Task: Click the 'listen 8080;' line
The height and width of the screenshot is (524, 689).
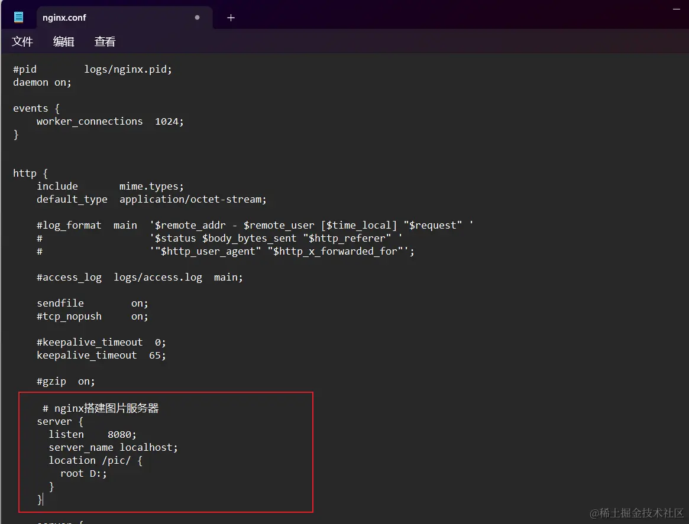Action: pyautogui.click(x=93, y=434)
